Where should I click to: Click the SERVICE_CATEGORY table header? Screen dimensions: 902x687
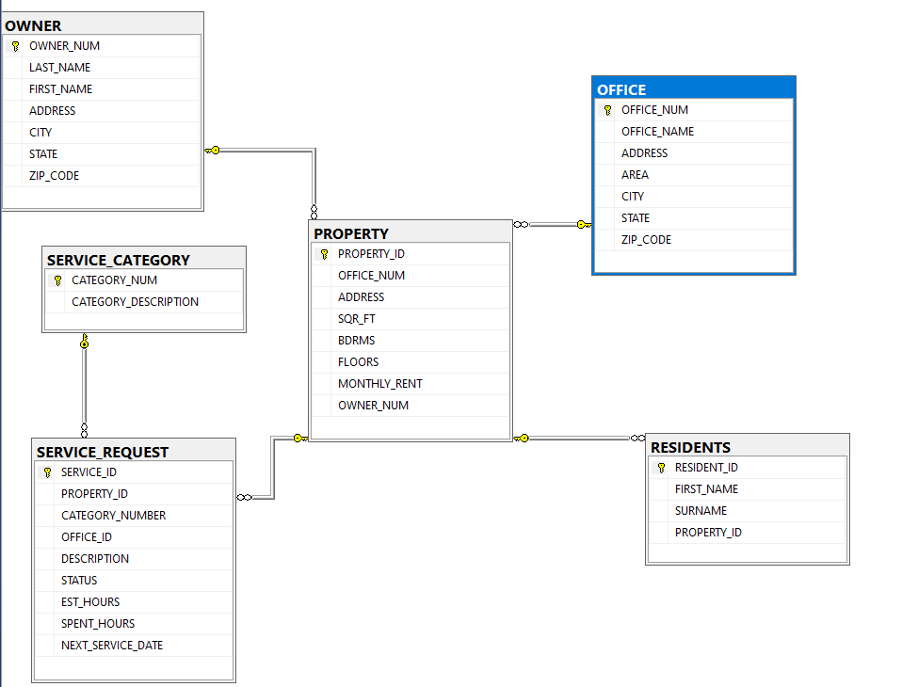tap(141, 259)
